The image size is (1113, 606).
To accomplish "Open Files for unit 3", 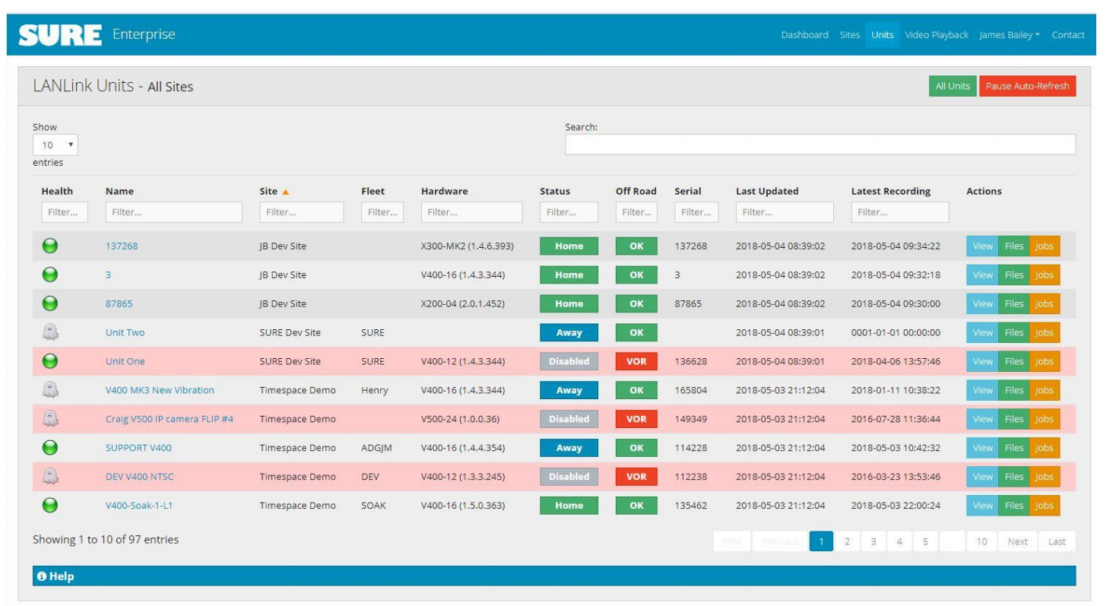I will [1013, 274].
